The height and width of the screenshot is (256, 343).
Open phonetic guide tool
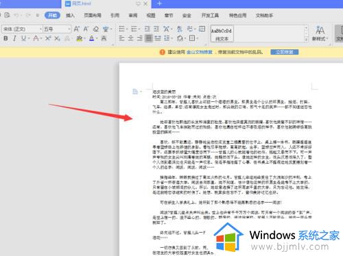click(x=106, y=29)
